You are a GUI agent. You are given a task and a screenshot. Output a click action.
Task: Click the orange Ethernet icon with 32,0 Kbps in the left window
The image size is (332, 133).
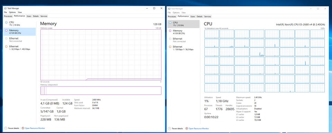tap(6, 47)
